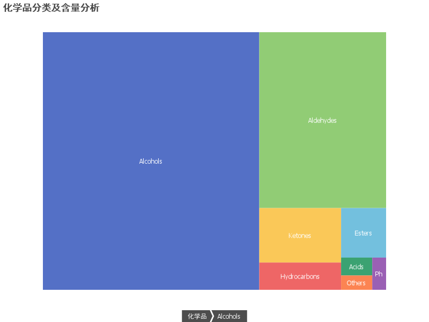This screenshot has width=429, height=322.
Task: Go to 化学品 root breadcrumb
Action: tap(196, 316)
